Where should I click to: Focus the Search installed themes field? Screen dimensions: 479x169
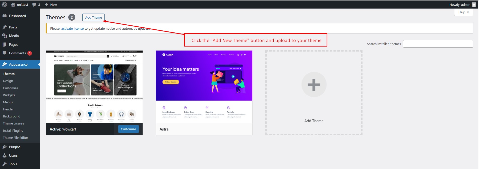point(438,44)
